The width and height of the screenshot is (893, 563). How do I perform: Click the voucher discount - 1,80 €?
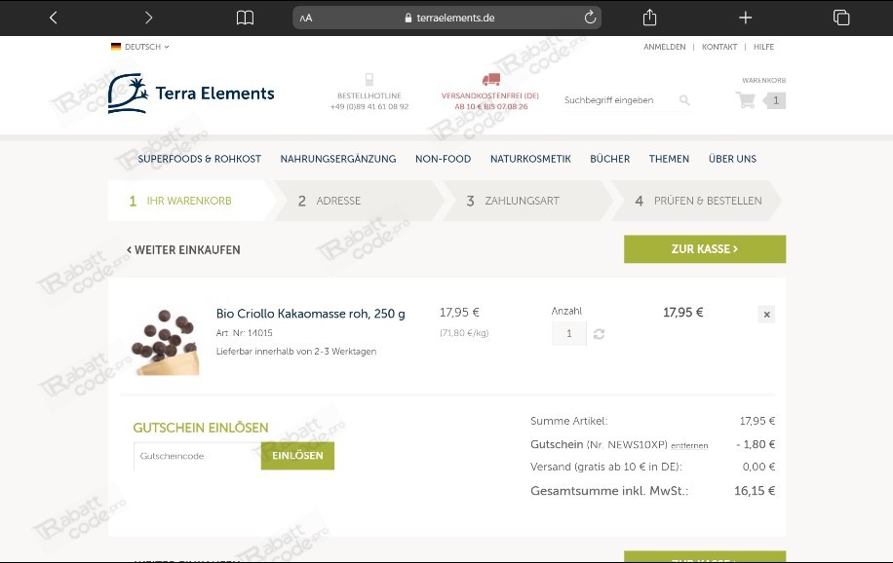point(756,444)
